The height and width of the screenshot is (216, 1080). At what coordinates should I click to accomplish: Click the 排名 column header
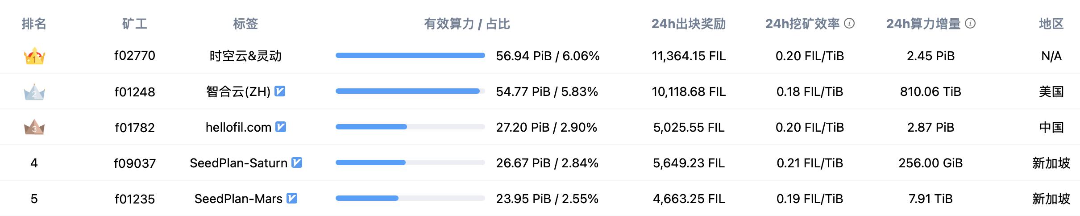click(x=34, y=24)
